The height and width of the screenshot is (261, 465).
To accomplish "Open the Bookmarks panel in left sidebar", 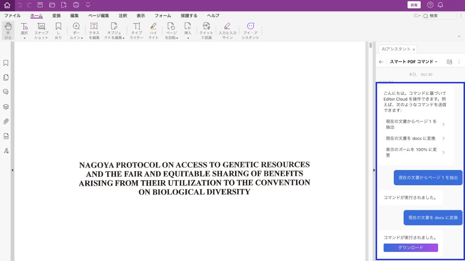I will [6, 63].
